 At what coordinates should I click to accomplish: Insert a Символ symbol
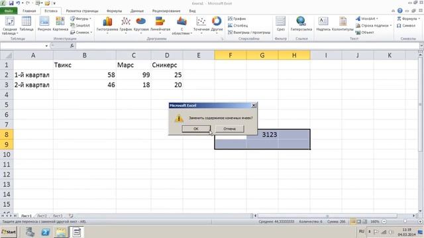click(406, 25)
